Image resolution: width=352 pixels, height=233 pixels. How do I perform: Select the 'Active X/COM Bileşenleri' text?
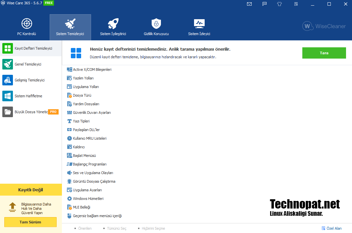(x=92, y=70)
